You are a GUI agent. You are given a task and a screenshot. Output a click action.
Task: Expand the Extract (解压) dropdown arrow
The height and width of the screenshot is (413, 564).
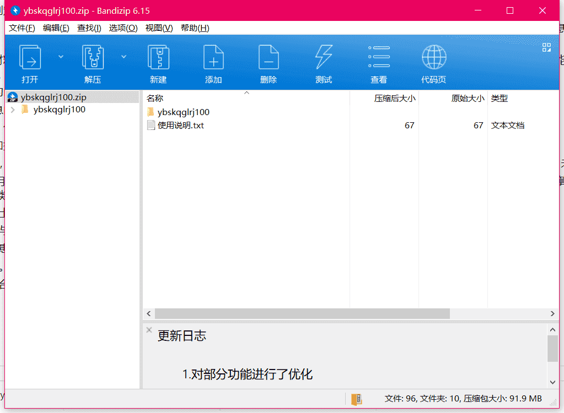click(123, 57)
